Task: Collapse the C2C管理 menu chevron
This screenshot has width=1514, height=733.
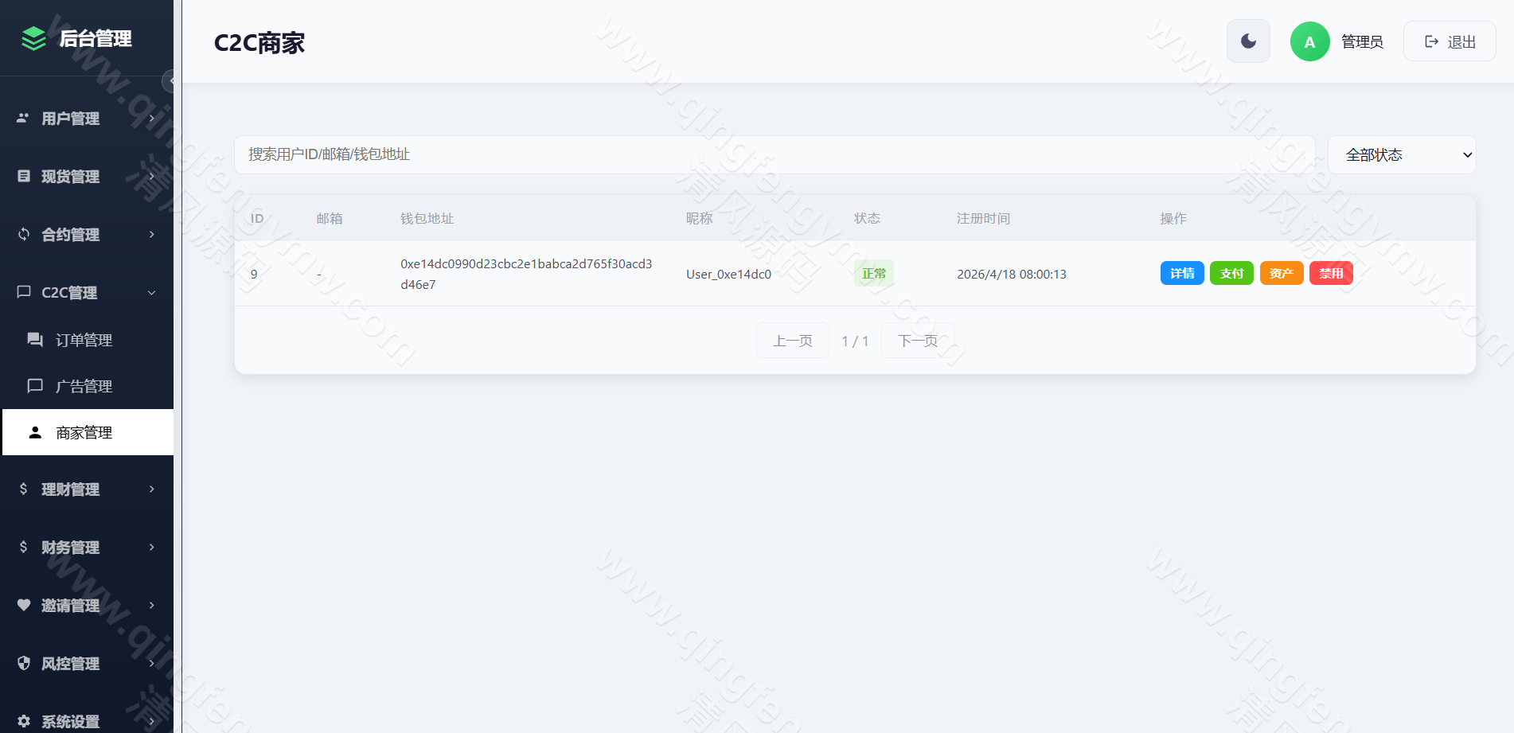Action: coord(151,292)
